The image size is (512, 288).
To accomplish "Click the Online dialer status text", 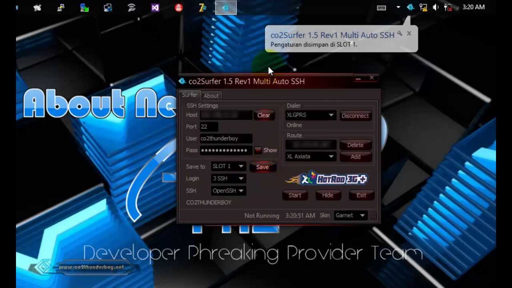I will pos(294,125).
